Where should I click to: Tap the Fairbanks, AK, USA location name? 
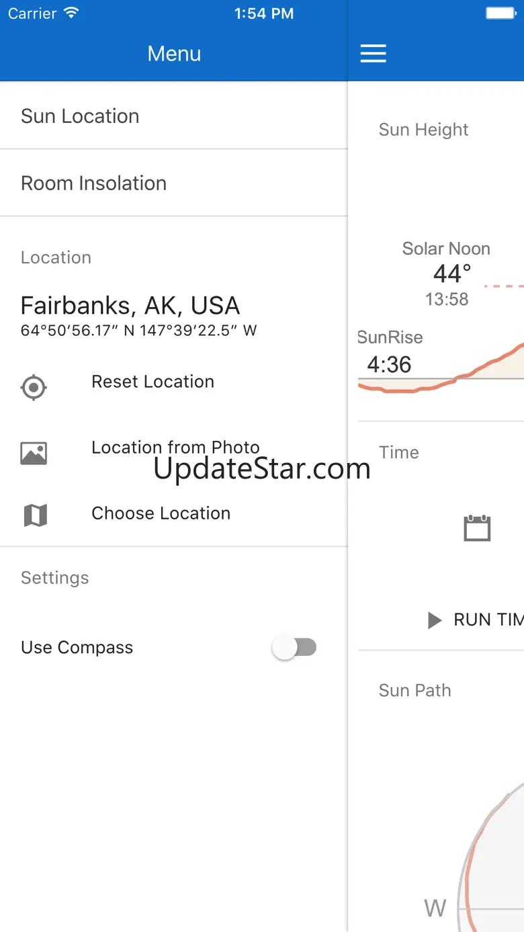pyautogui.click(x=130, y=306)
